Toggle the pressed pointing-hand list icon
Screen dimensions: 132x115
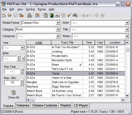tap(57, 15)
